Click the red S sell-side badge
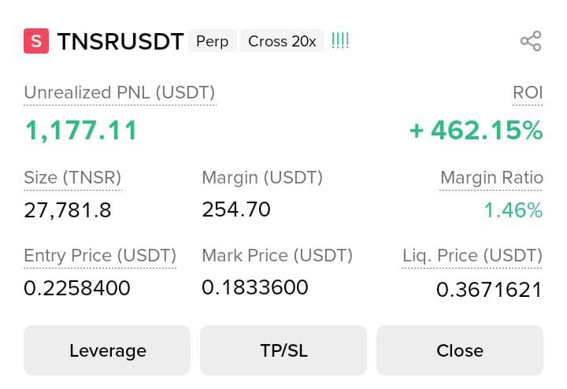The image size is (567, 389). 36,41
